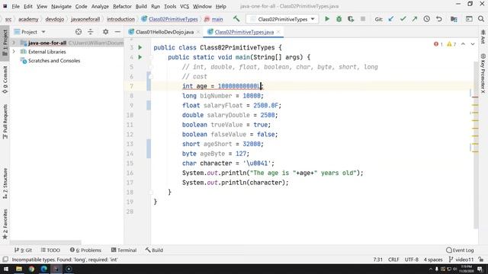Start debugging with the bug icon

[x=339, y=19]
